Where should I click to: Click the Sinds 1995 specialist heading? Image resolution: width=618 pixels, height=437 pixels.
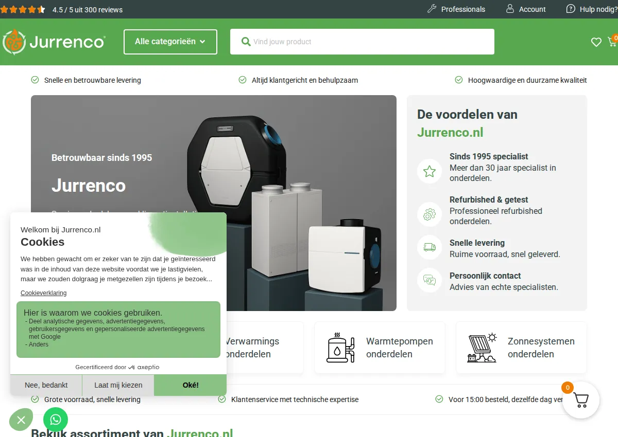pos(489,157)
